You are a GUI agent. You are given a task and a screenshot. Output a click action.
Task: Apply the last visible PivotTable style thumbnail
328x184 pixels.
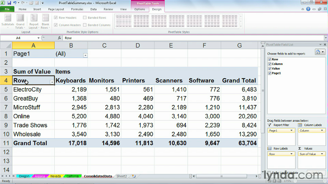pyautogui.click(x=230, y=21)
